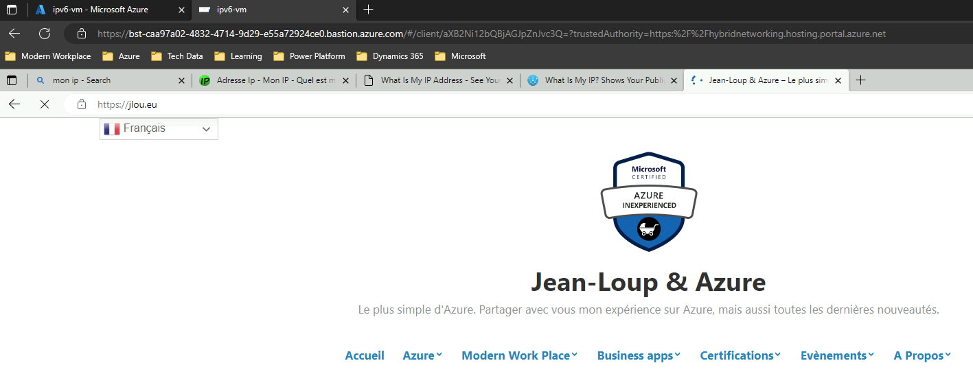
Task: Click the outer browser back arrow
Action: coord(14,33)
